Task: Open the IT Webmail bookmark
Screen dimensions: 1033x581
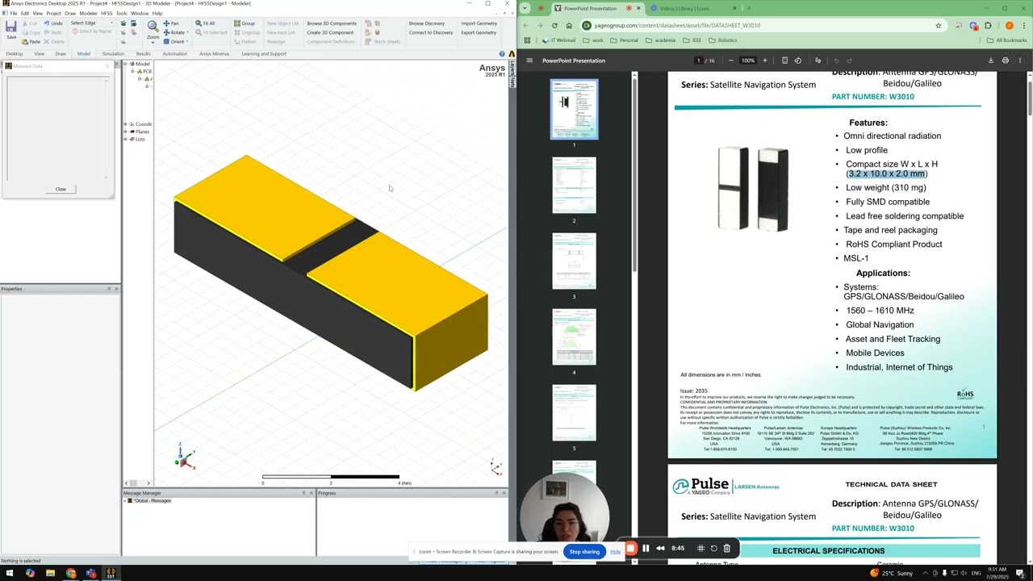Action: pyautogui.click(x=558, y=40)
